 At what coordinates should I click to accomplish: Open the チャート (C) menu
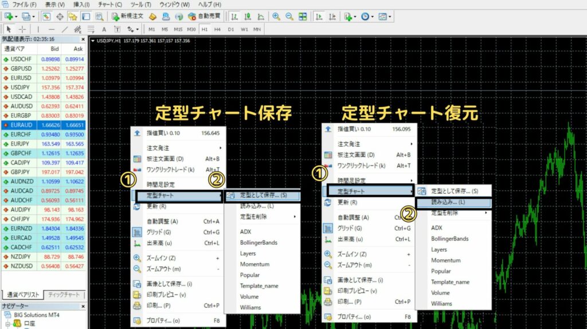pyautogui.click(x=110, y=4)
